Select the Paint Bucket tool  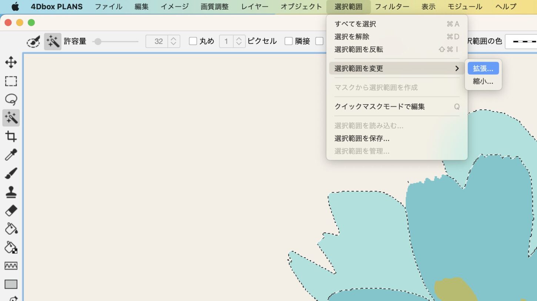click(x=11, y=229)
